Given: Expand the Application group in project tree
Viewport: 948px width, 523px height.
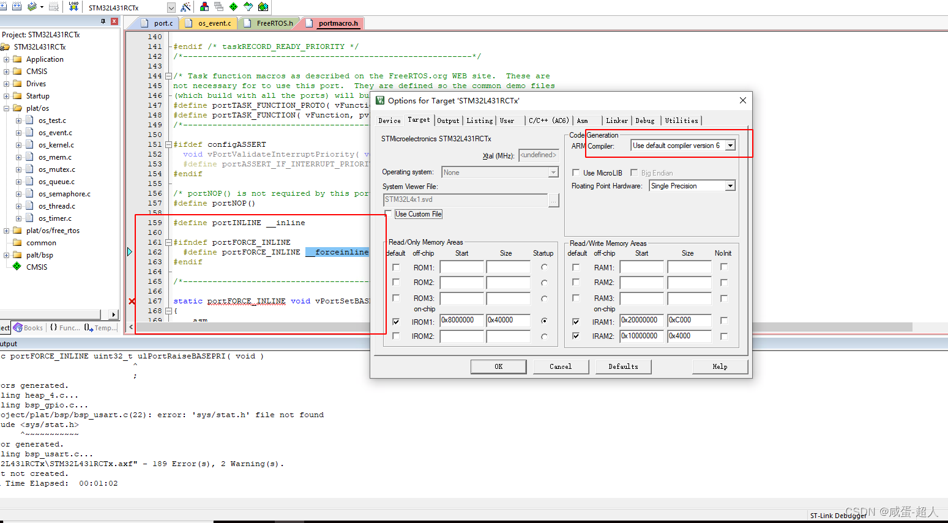Looking at the screenshot, I should coord(6,59).
